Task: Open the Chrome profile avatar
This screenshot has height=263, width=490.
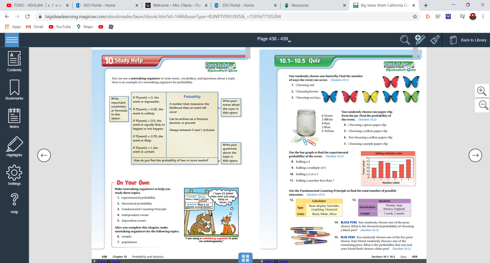Action: (x=473, y=17)
